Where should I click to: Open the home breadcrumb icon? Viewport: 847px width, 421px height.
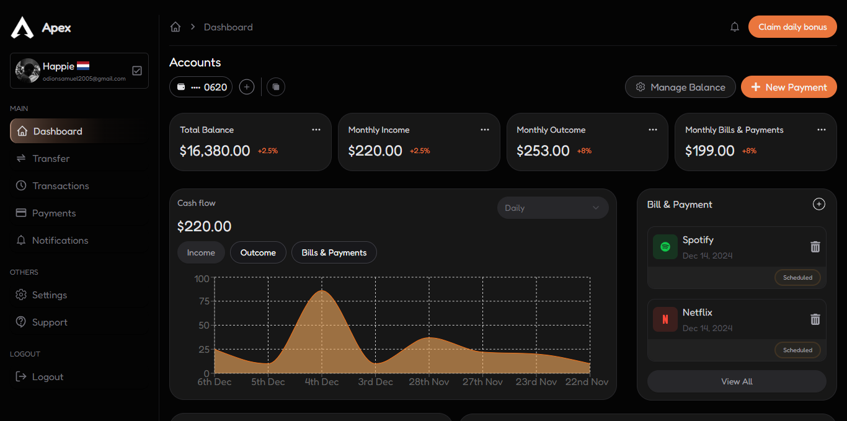point(175,27)
